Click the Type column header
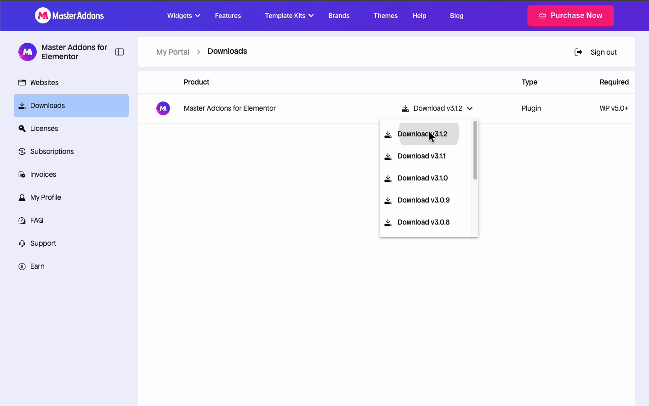The width and height of the screenshot is (649, 406). (x=529, y=82)
